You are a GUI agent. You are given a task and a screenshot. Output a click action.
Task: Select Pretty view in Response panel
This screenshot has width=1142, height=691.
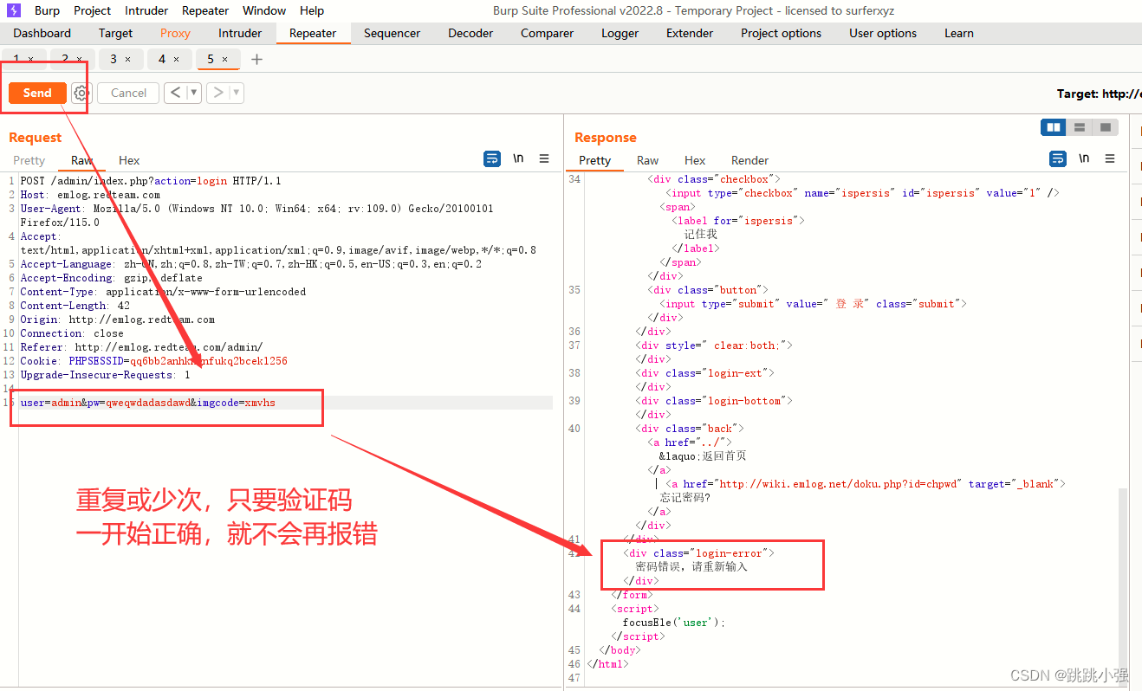click(x=595, y=160)
